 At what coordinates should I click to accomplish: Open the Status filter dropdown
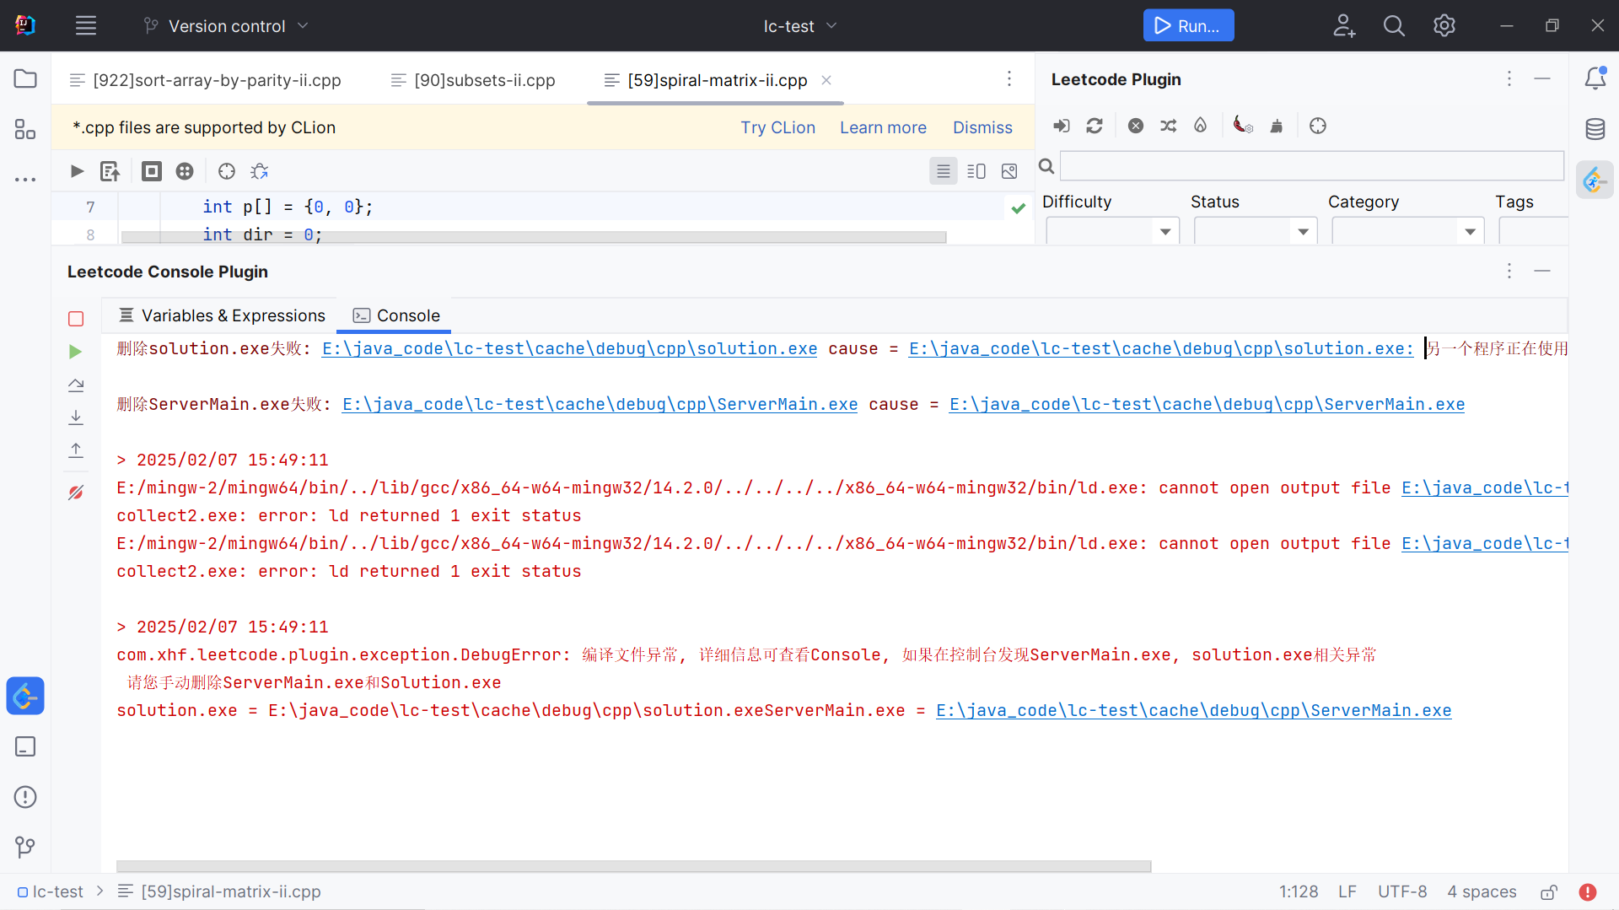1256,231
